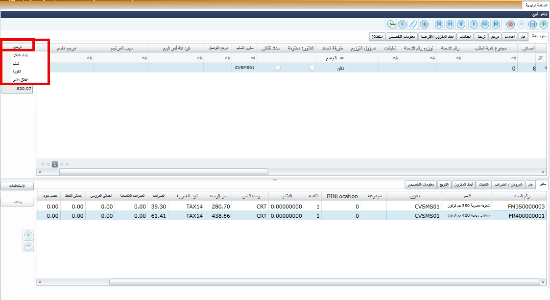550x300 pixels.
Task: Click the green plus new record icon
Action: coord(543,23)
